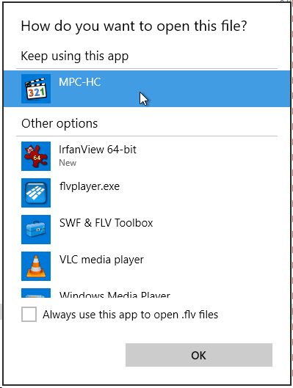Click the MPC-HC clapperboard icon

(36, 89)
